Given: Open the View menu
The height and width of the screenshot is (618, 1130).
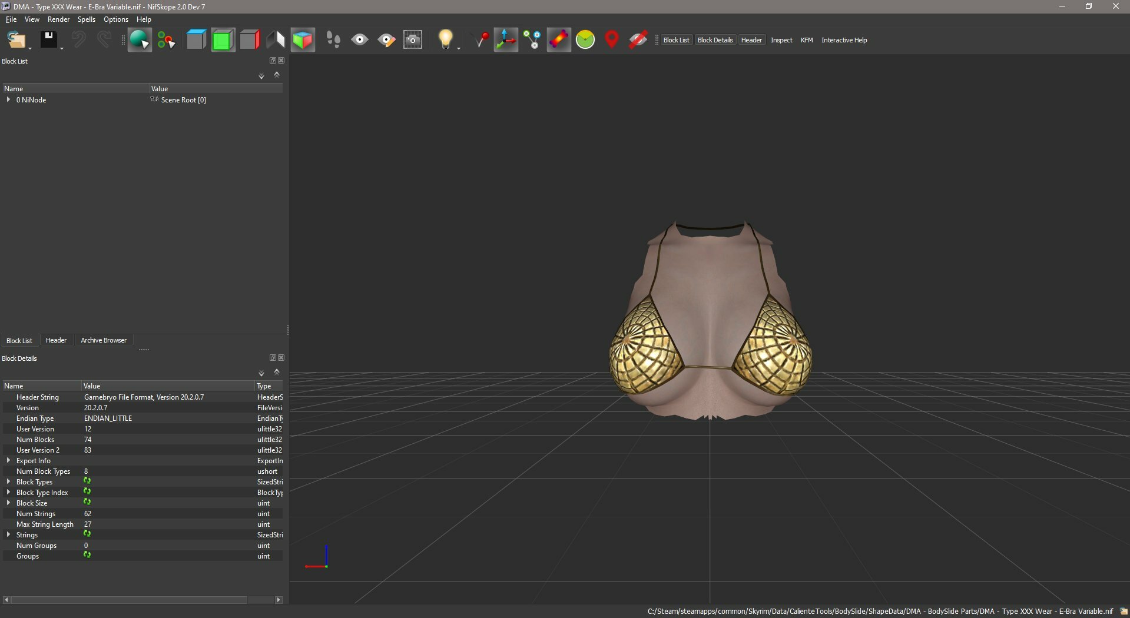Looking at the screenshot, I should (x=32, y=19).
